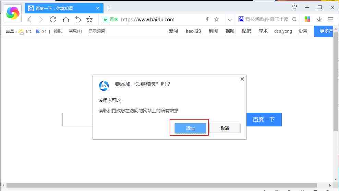Open a new tab with plus
Screen dimensions: 339x191
[x=109, y=8]
